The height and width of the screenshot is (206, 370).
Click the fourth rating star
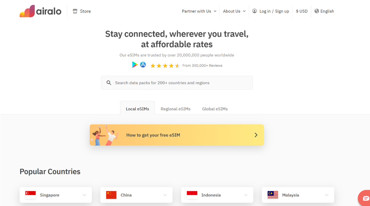(x=172, y=65)
